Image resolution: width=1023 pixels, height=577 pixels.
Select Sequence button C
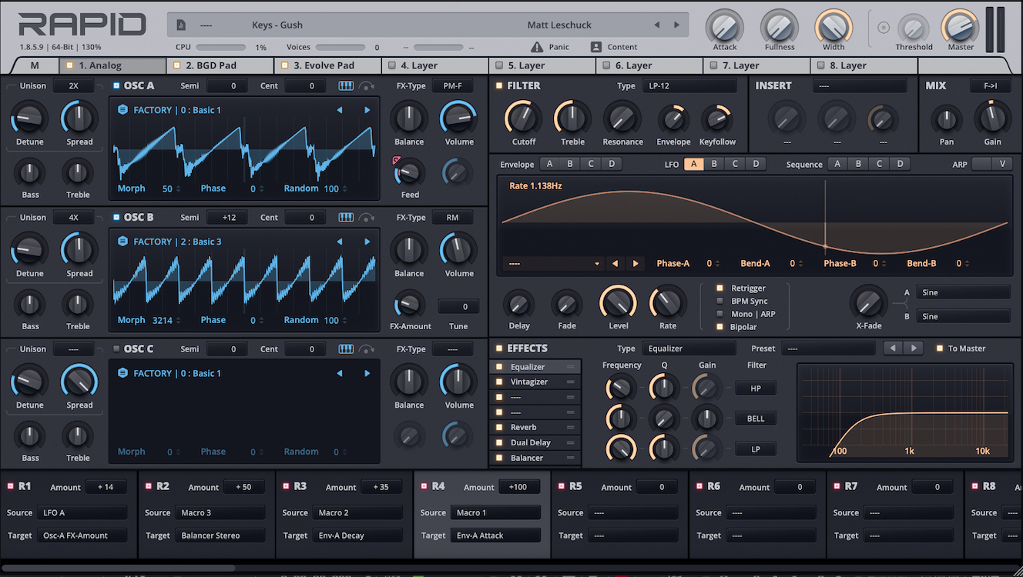878,164
